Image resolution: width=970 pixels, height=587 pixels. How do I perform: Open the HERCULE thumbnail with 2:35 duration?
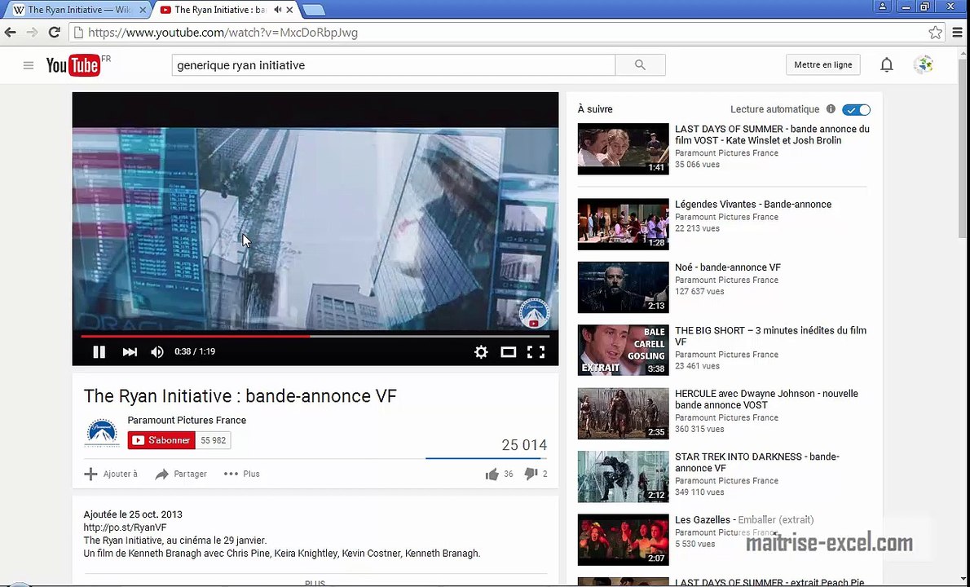coord(623,413)
